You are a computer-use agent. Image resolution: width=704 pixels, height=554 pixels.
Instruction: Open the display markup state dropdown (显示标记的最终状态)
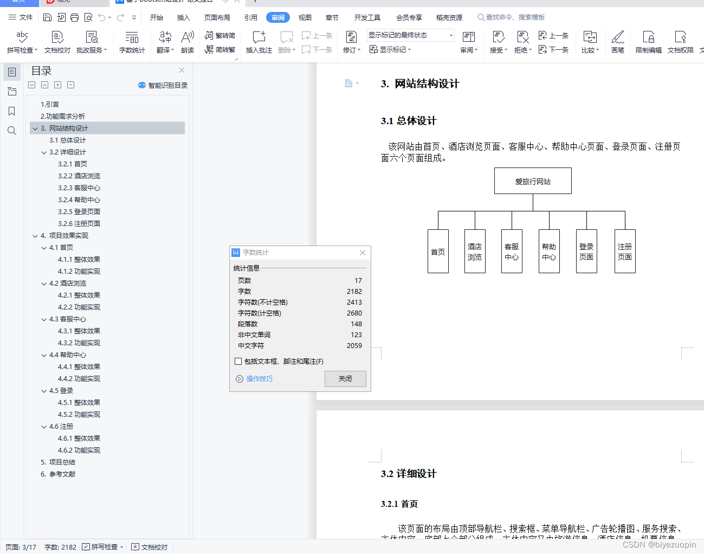point(411,35)
